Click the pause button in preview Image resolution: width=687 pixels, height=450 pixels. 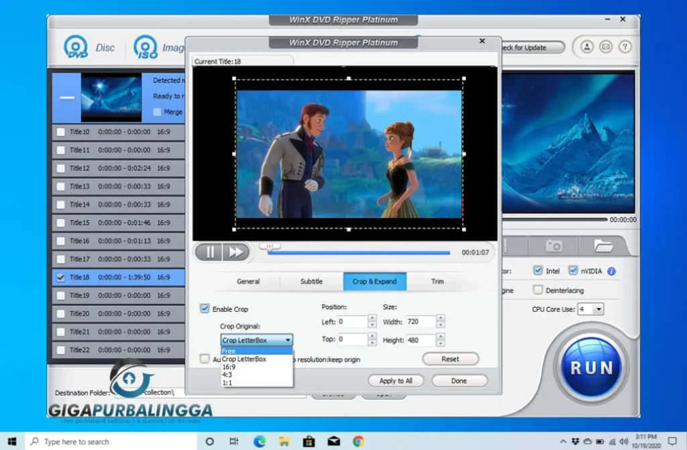[x=209, y=251]
